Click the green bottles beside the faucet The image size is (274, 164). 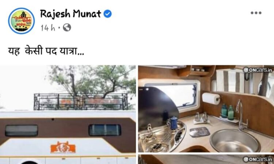tap(228, 112)
